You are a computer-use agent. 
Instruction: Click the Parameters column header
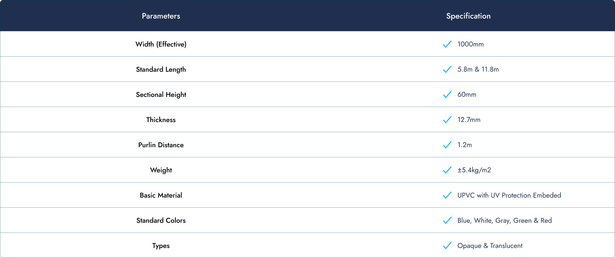pyautogui.click(x=161, y=16)
